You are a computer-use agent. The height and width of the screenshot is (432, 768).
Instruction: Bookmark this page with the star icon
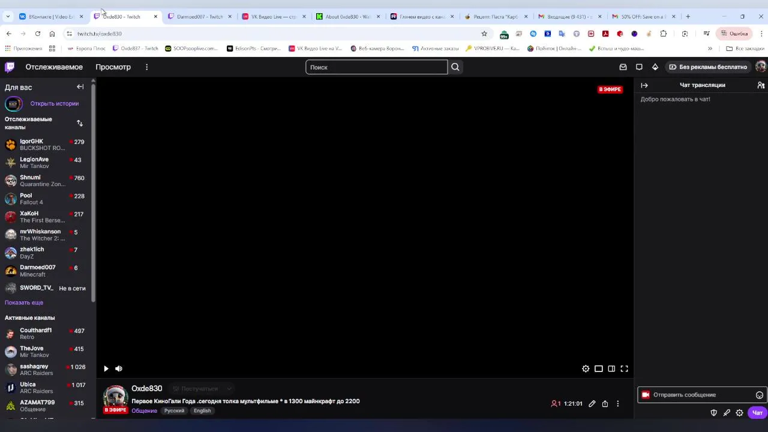click(484, 34)
